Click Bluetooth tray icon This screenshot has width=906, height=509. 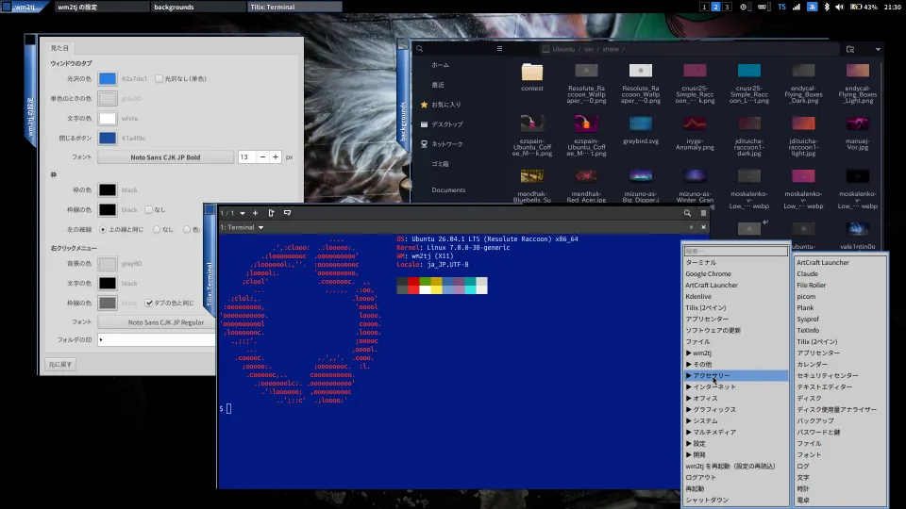pos(827,7)
